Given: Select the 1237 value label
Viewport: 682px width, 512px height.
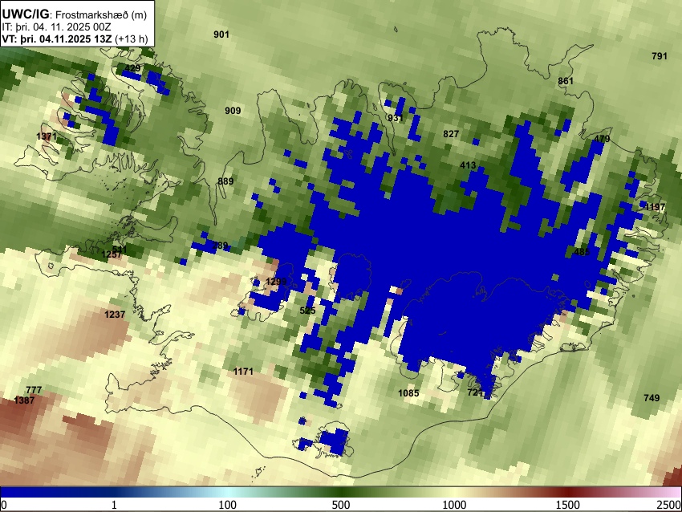Looking at the screenshot, I should (115, 315).
